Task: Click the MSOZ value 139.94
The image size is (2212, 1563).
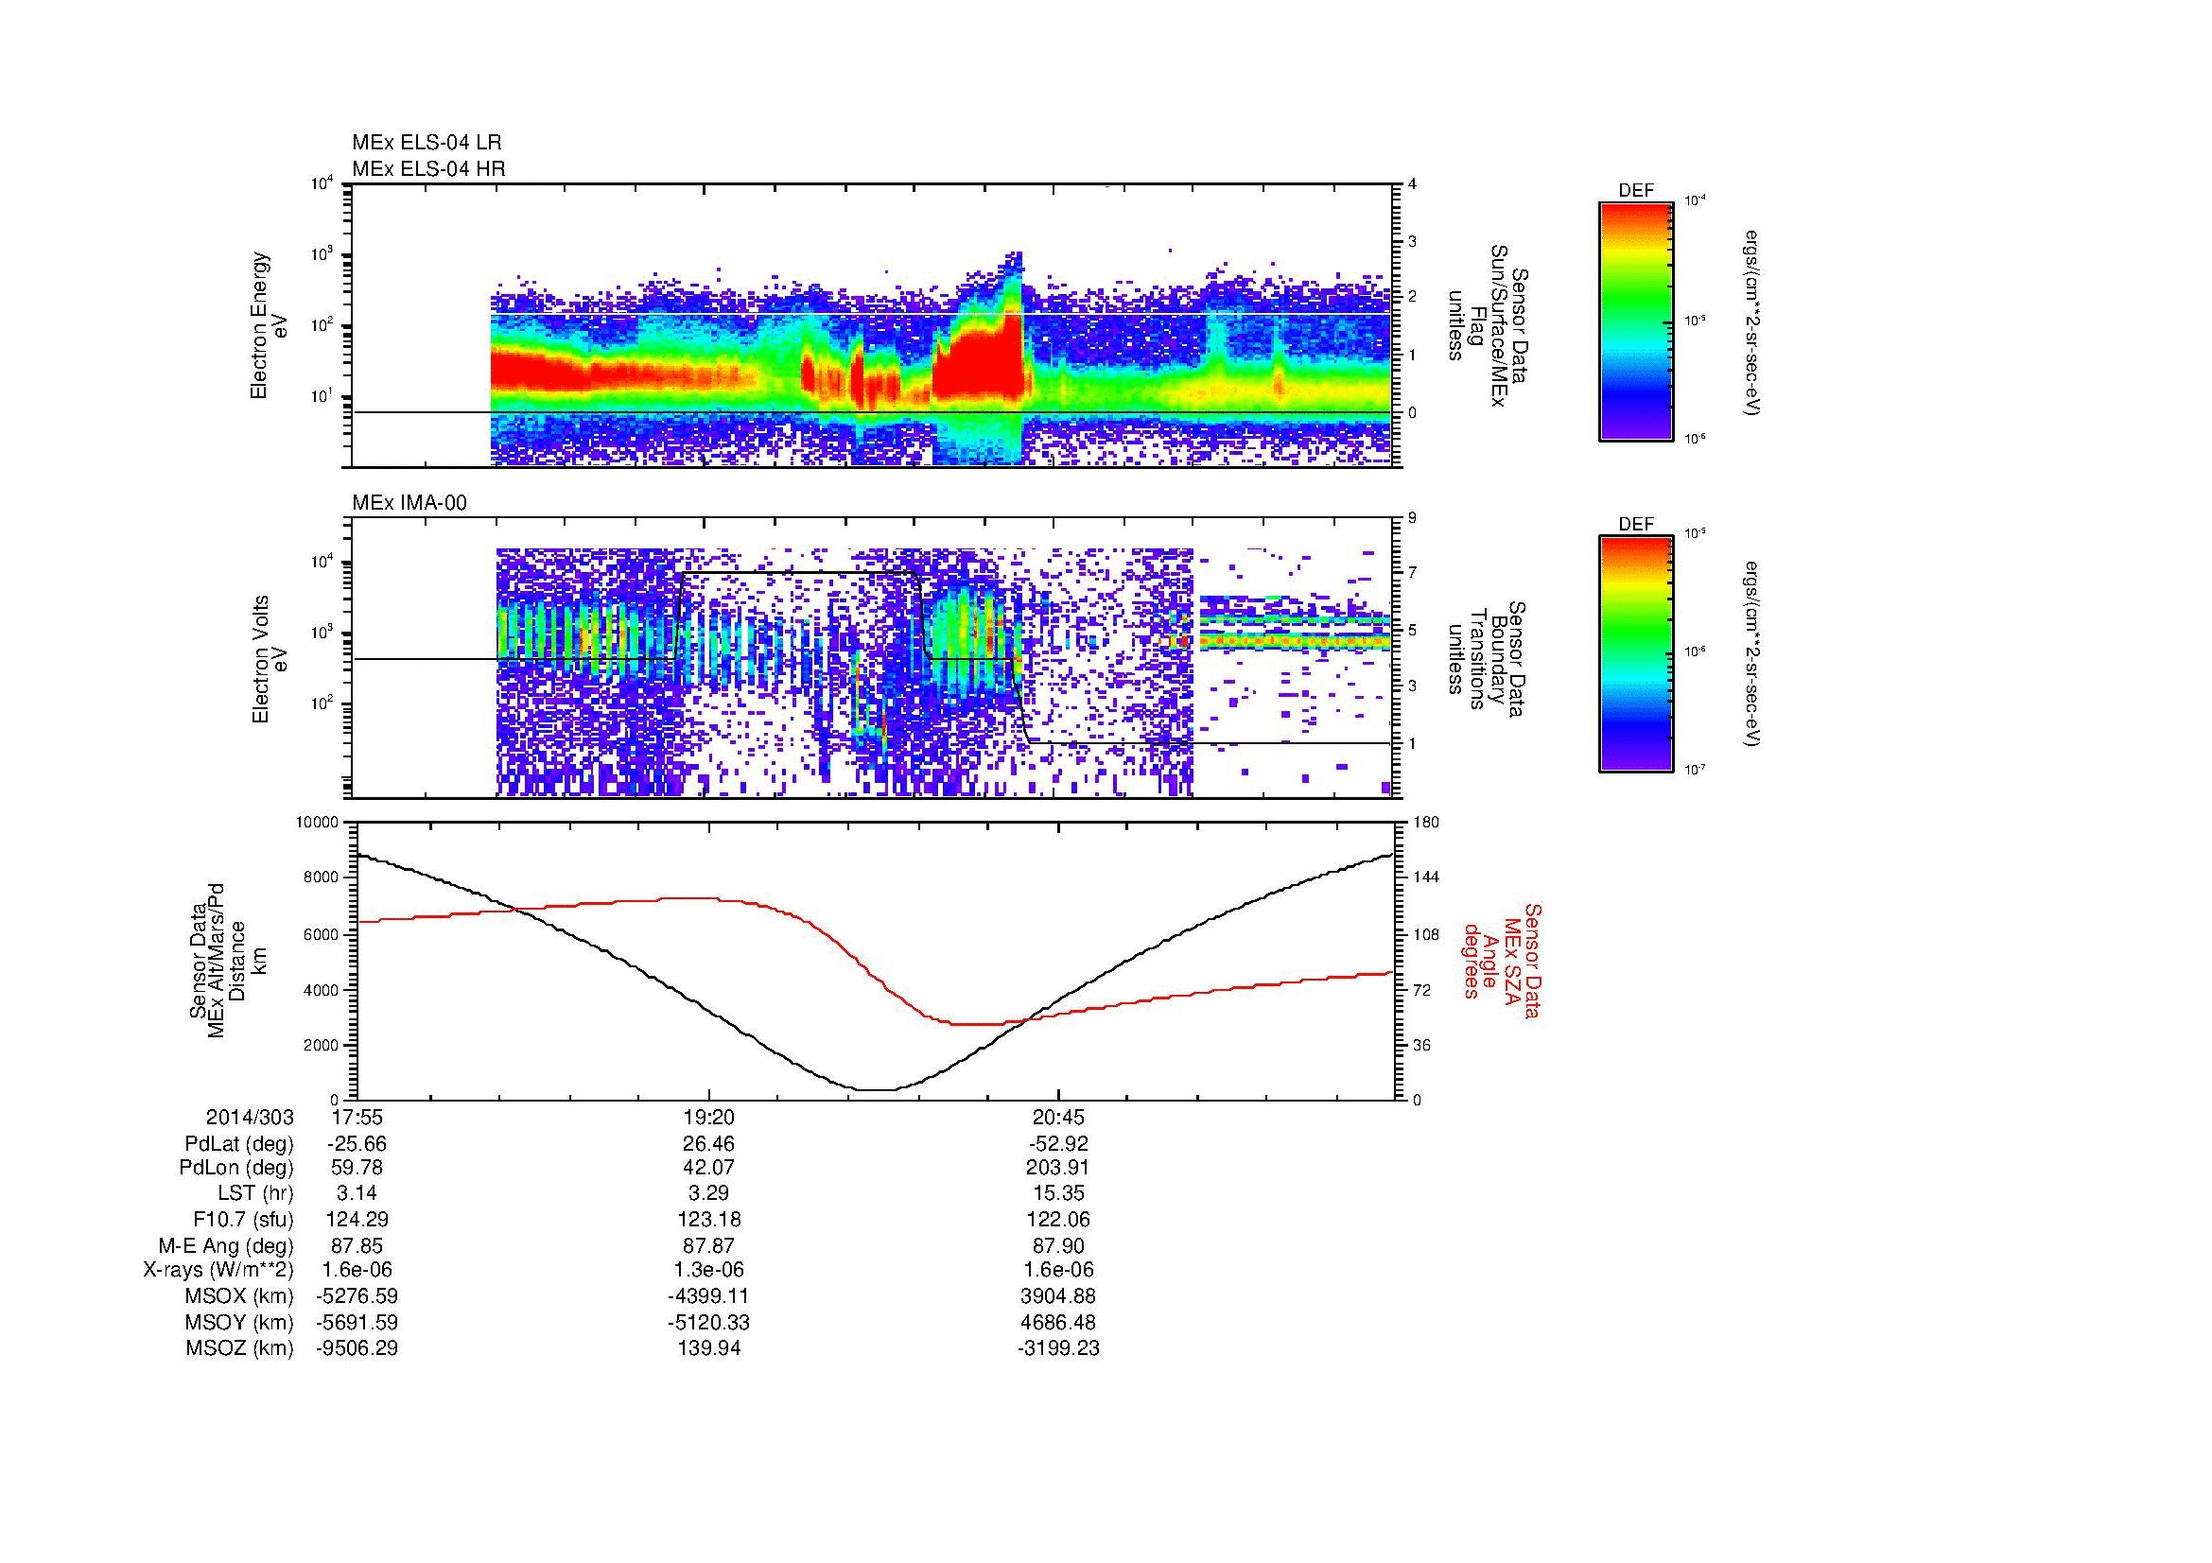Action: point(708,1348)
